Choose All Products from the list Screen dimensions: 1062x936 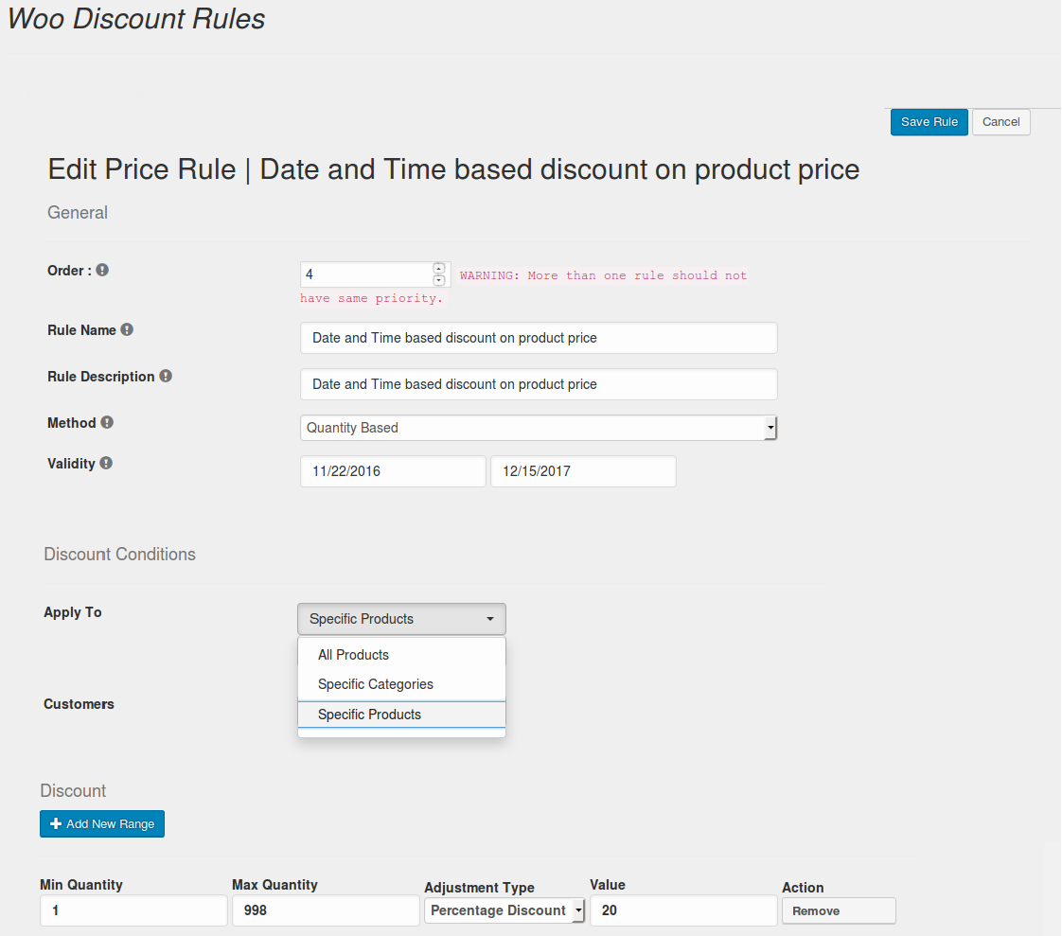[x=353, y=655]
